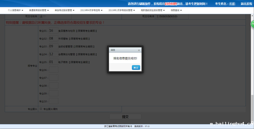This screenshot has width=254, height=129.
Task: Select the 专业02 field containing 08
Action: 53,39
